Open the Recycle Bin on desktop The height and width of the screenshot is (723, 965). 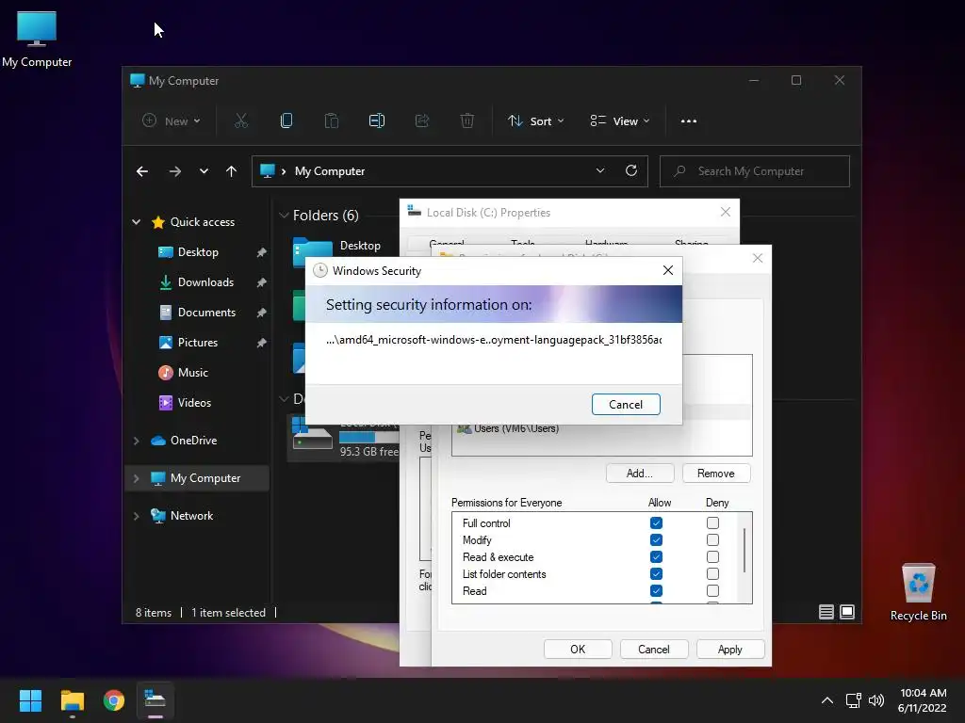click(918, 593)
